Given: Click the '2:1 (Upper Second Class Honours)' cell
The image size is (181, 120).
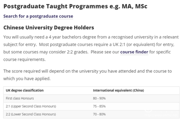Looking at the screenshot, I should (x=31, y=106).
